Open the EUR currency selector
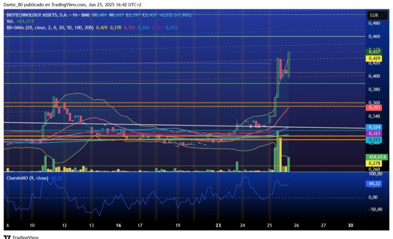Viewport: 393px width, 239px height. click(x=377, y=15)
